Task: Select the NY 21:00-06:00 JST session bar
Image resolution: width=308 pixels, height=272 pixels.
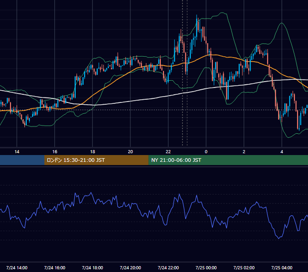Action: pos(228,160)
